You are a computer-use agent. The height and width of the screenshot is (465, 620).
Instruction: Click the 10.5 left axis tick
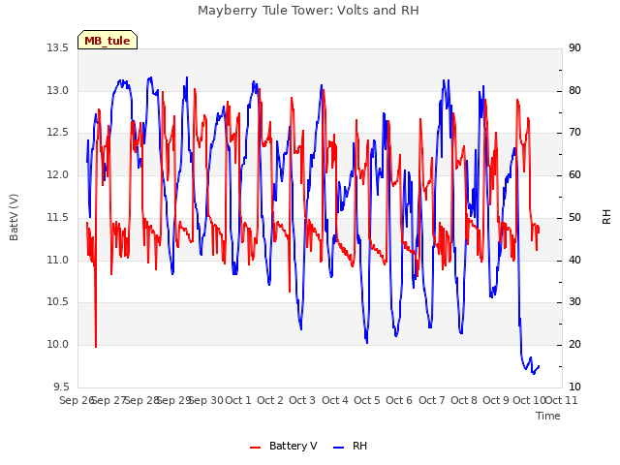[58, 301]
